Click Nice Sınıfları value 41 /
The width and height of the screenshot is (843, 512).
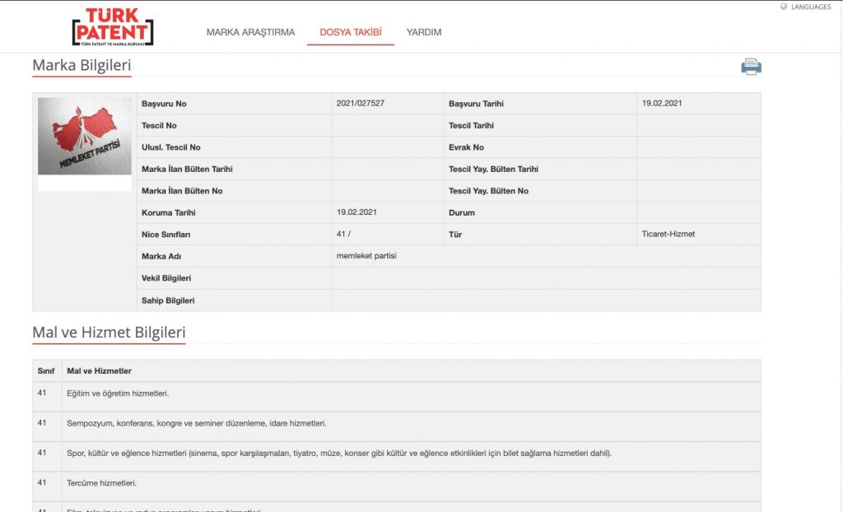pyautogui.click(x=343, y=234)
